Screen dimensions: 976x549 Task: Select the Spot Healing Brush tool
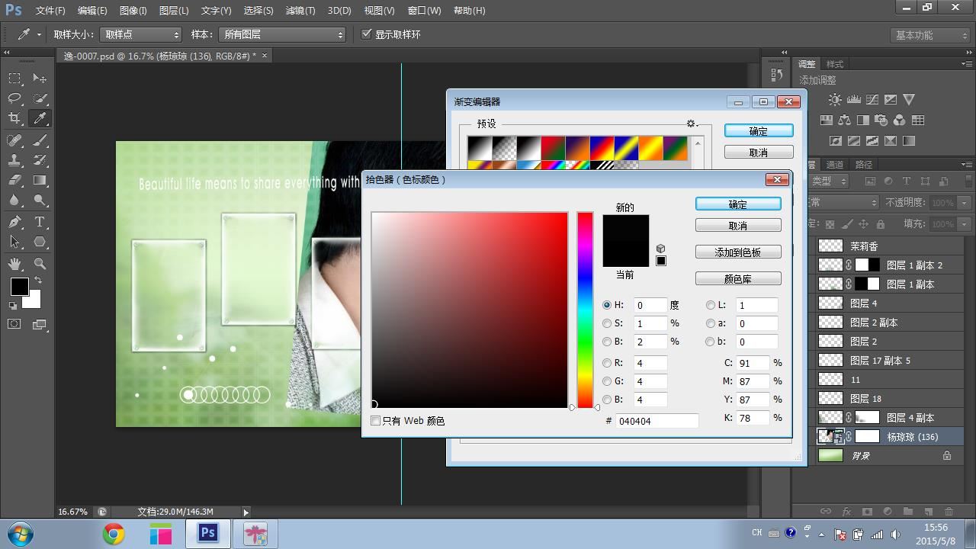[x=14, y=140]
